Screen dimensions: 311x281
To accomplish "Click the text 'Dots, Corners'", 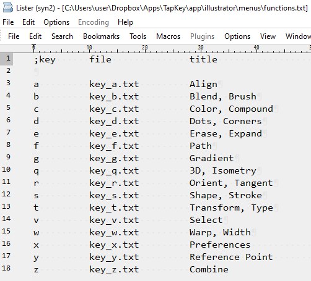I will (x=226, y=121).
